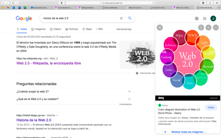Switch to the 'Evolucion de la...' tab
Viewport: 221px width, 138px height.
[x=158, y=8]
